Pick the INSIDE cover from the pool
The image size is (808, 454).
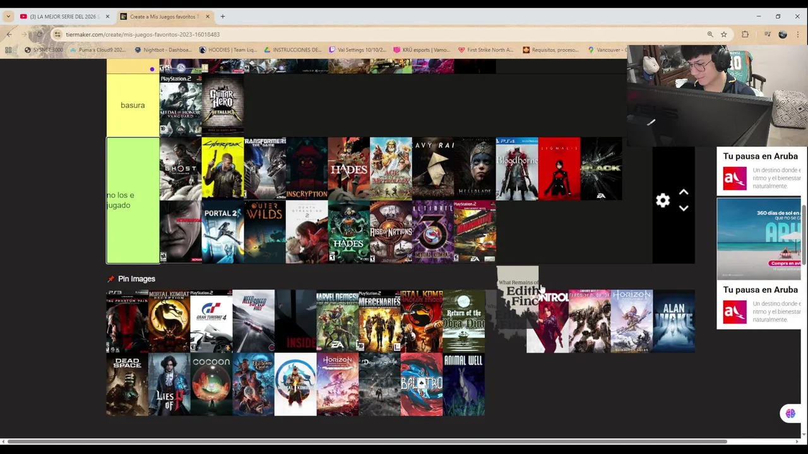point(295,321)
